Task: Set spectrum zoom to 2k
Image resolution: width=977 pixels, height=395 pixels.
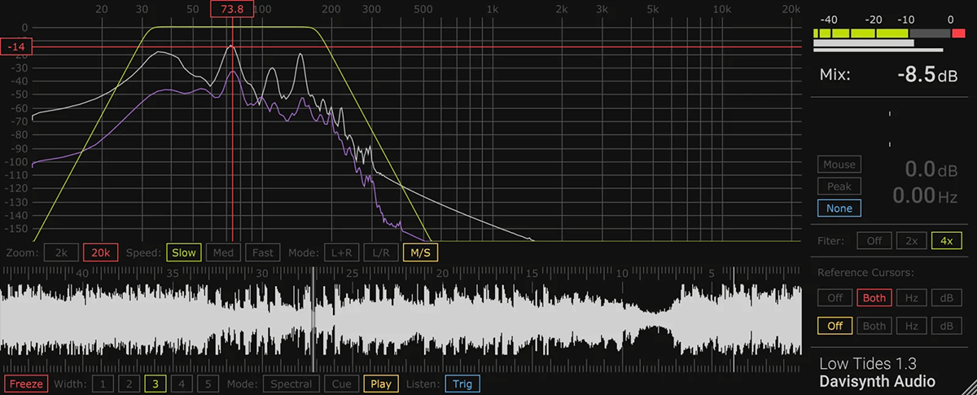Action: point(61,252)
